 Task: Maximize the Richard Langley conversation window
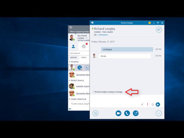(x=158, y=23)
